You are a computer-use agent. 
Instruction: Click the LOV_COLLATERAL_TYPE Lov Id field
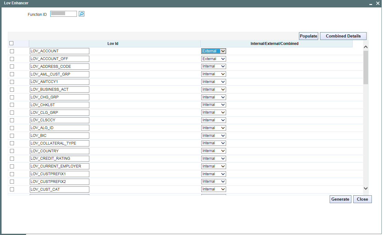(x=60, y=143)
